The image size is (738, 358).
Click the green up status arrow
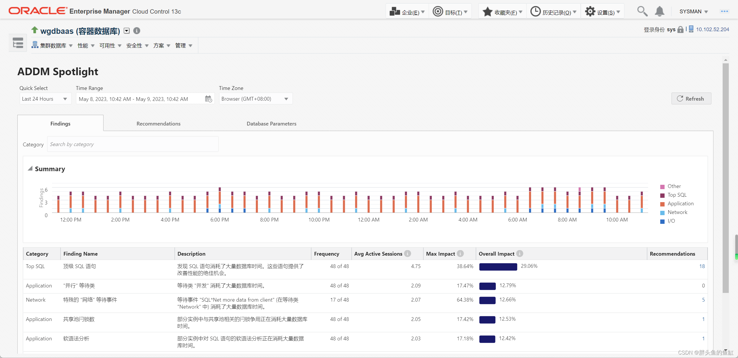(34, 29)
